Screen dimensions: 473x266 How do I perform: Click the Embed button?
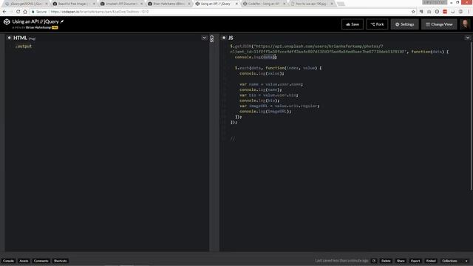[431, 261]
